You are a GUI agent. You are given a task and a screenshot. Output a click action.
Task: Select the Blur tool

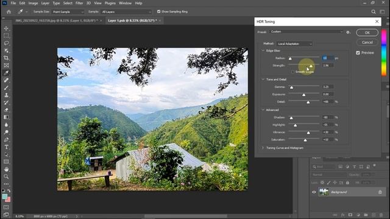coord(6,125)
